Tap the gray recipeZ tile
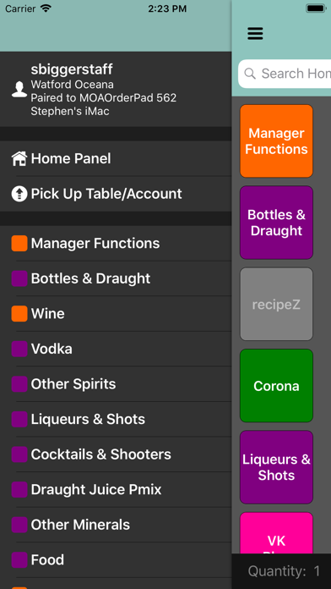Screen dimensions: 331x589 (276, 305)
